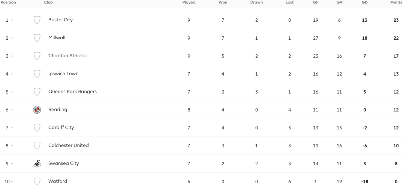403x187 pixels.
Task: Sort table by the Points column header
Action: (396, 2)
